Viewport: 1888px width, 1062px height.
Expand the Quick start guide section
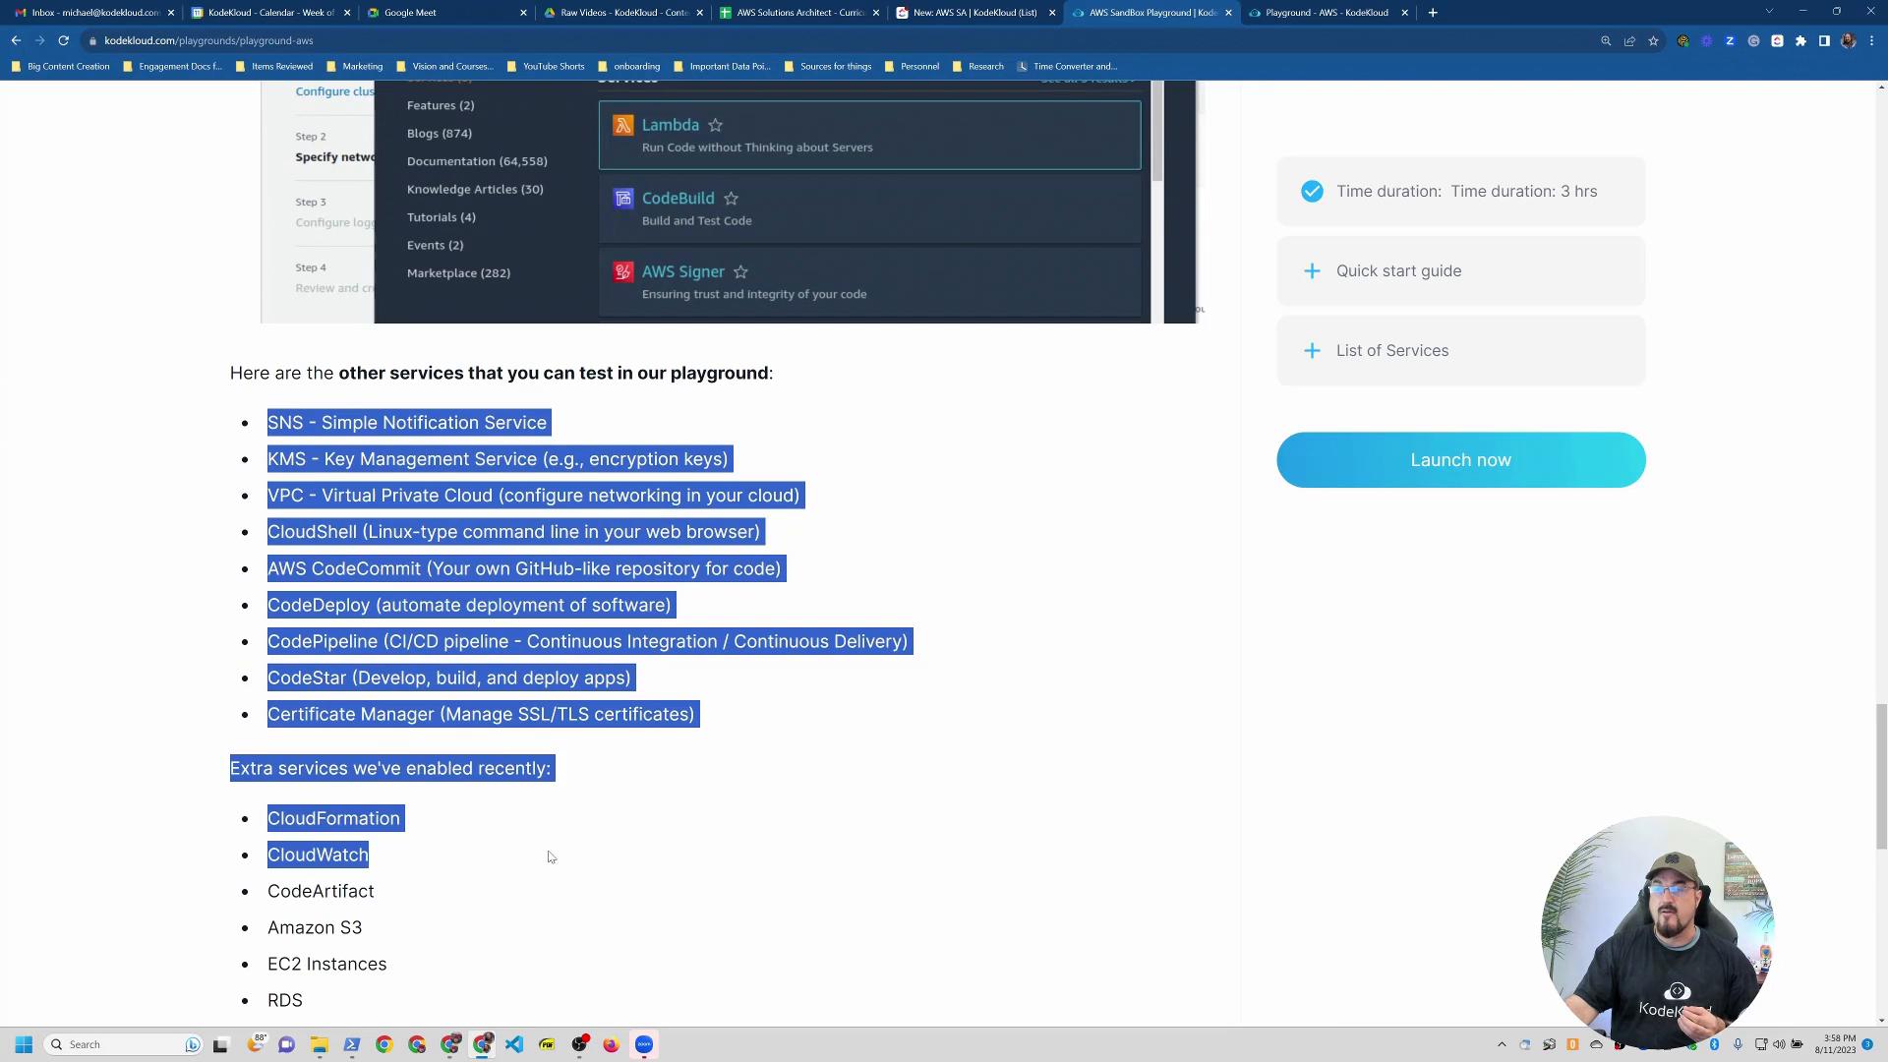pyautogui.click(x=1460, y=271)
